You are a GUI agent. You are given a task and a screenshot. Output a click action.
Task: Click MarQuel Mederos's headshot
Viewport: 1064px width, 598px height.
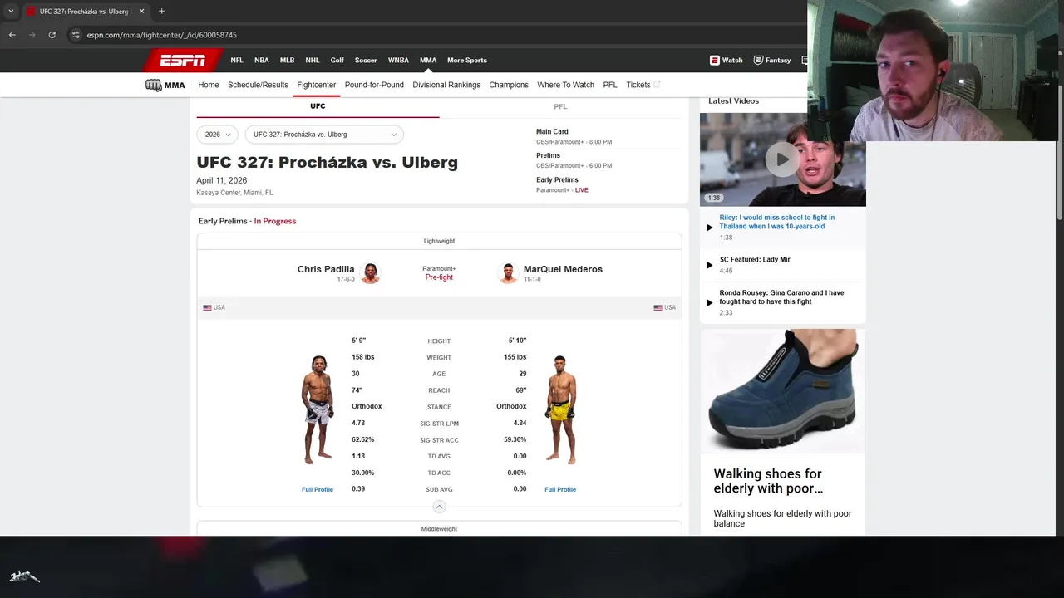click(x=508, y=272)
